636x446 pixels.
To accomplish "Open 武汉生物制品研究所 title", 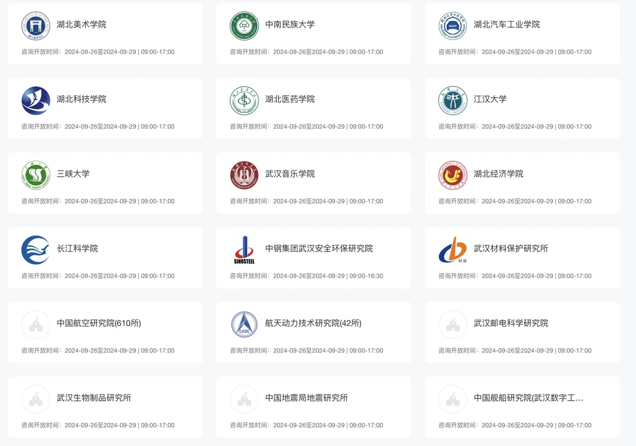I will point(94,397).
